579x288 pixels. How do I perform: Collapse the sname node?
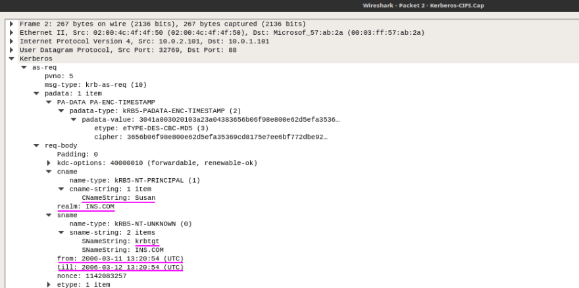point(49,215)
